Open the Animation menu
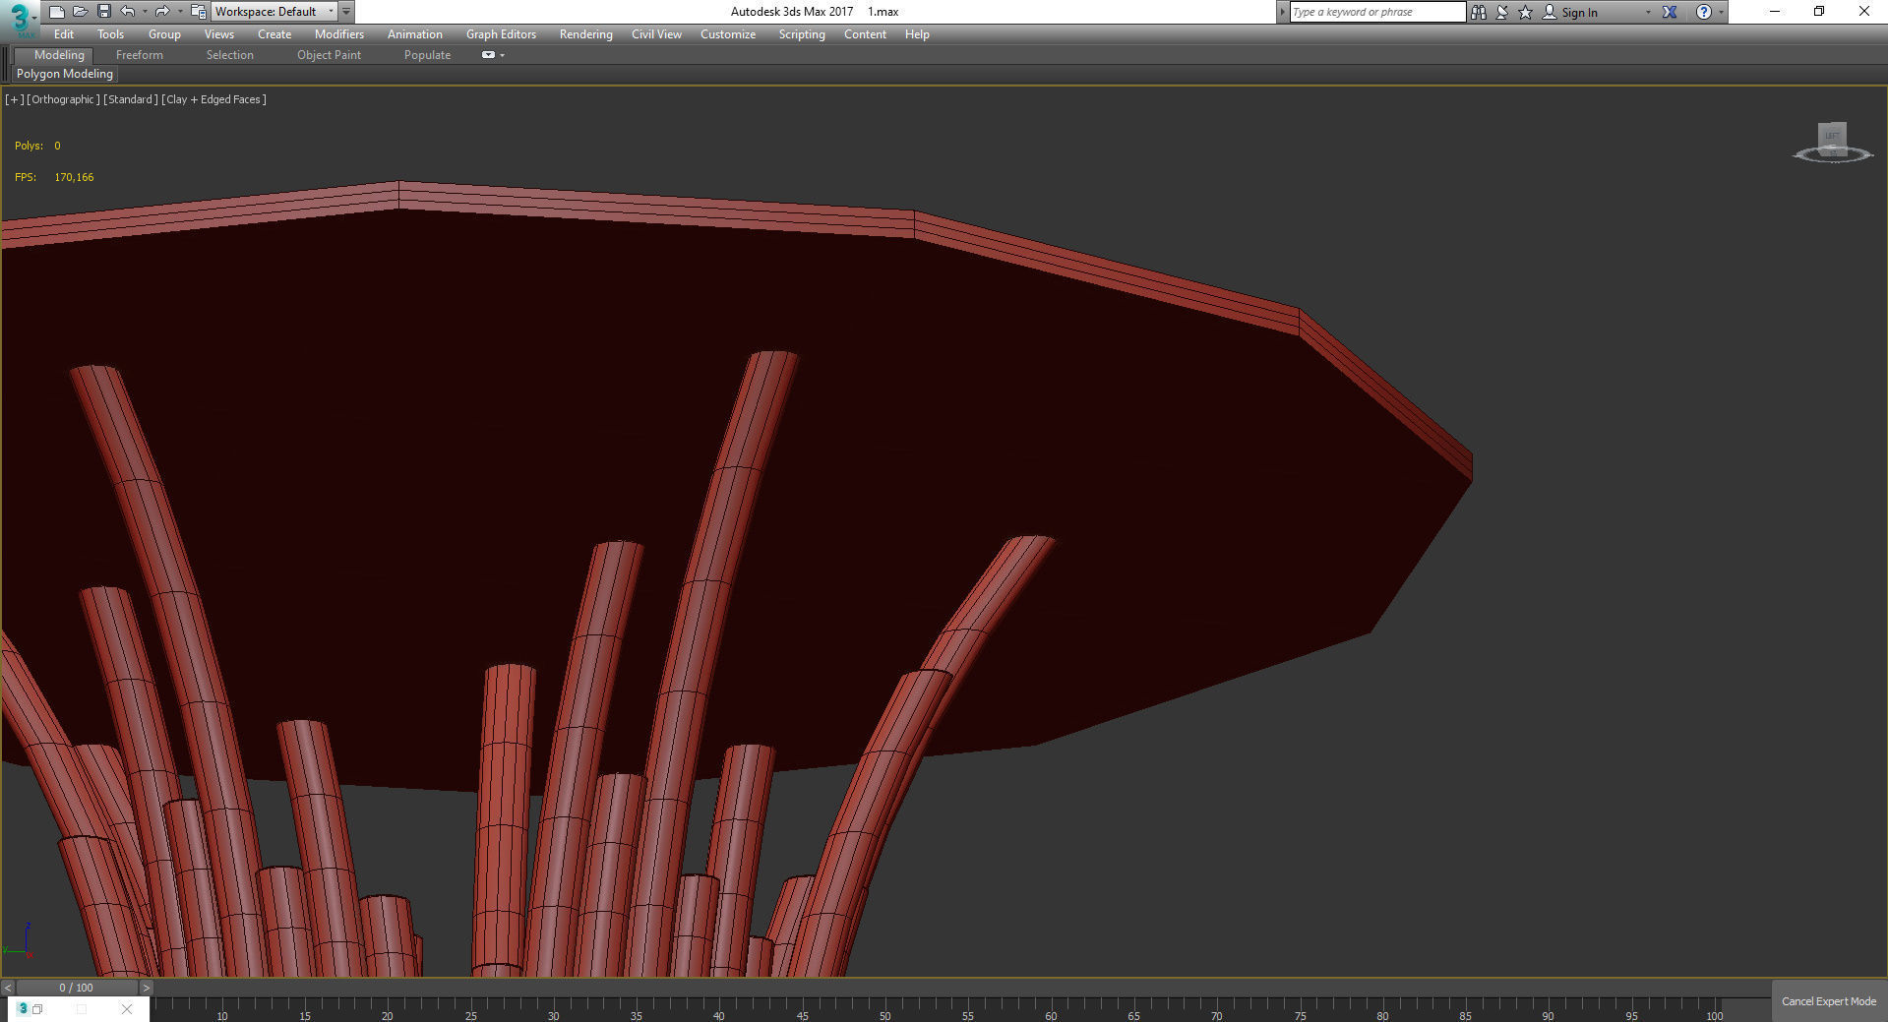Image resolution: width=1888 pixels, height=1022 pixels. pyautogui.click(x=415, y=34)
